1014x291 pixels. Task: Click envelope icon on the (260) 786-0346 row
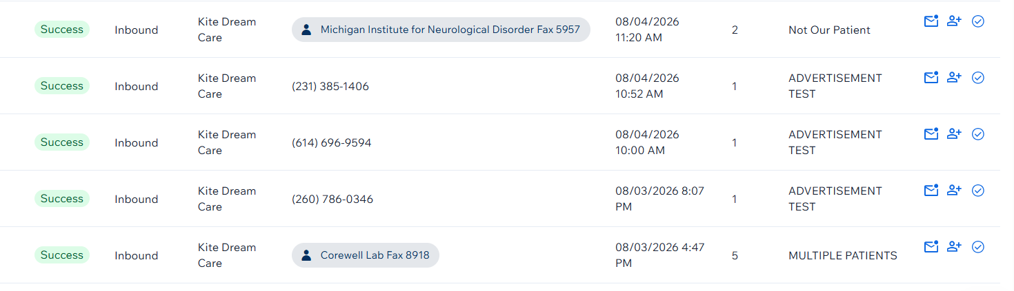931,191
